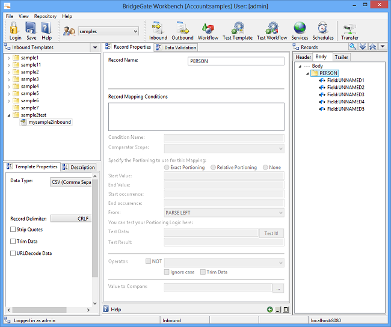
Task: Switch to the Data Validation tab
Action: pyautogui.click(x=176, y=47)
